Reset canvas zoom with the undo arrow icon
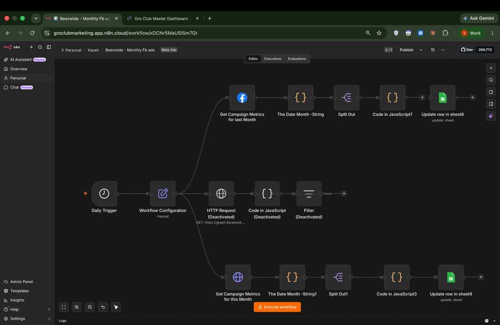 click(103, 307)
